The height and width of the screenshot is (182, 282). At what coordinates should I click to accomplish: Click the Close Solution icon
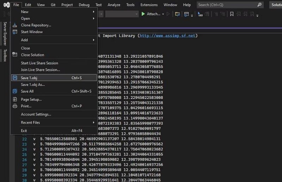coord(15,55)
